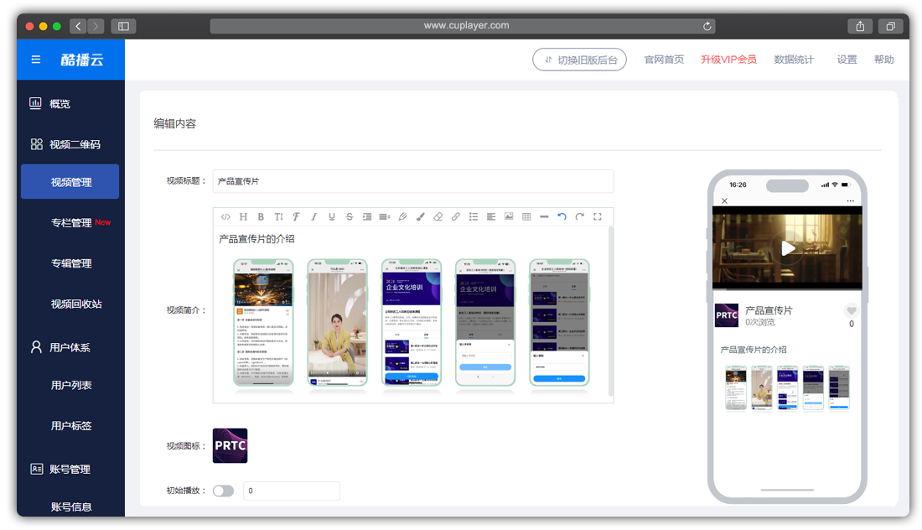Toggle bold formatting in the editor toolbar
This screenshot has width=922, height=530.
261,216
